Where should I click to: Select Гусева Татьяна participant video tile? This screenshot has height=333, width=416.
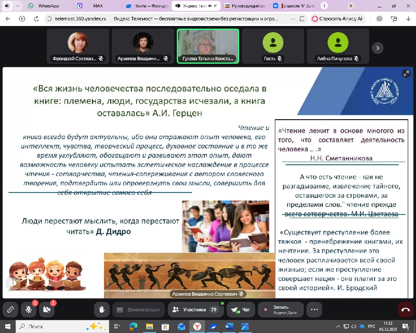click(208, 46)
